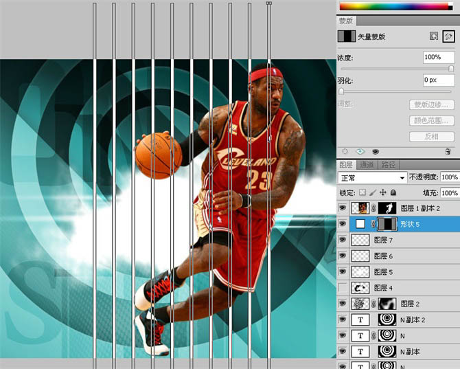Click the 颜色范围... button

[x=432, y=120]
